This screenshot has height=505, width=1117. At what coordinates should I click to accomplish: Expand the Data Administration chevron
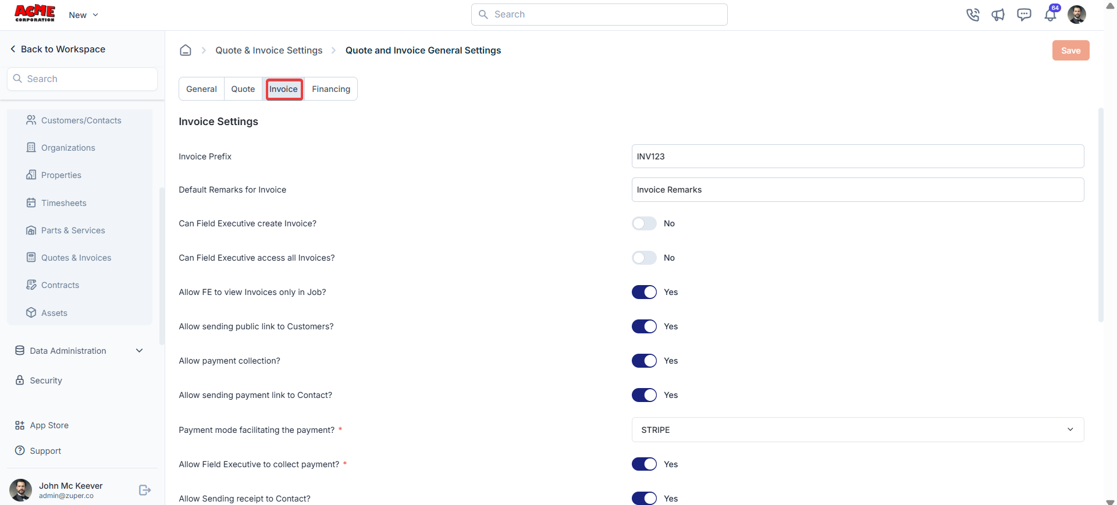coord(139,350)
